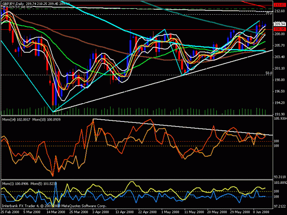The width and height of the screenshot is (287, 215).
Task: Click the 100 label beside orange dashed Mom(10) level
Action: 276,146
